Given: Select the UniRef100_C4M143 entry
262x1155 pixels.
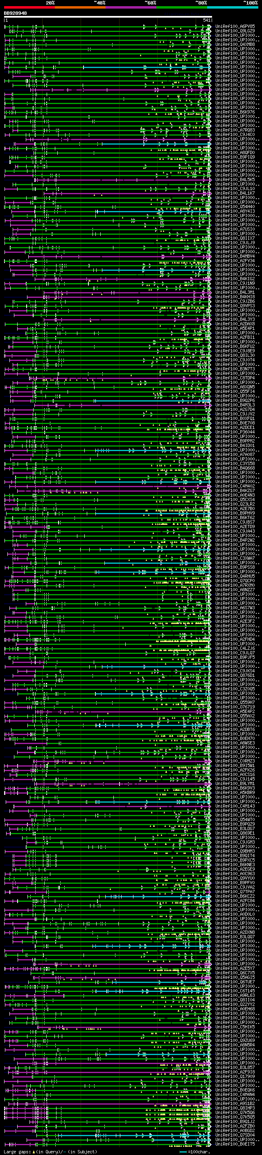Looking at the screenshot, I should coord(235,806).
